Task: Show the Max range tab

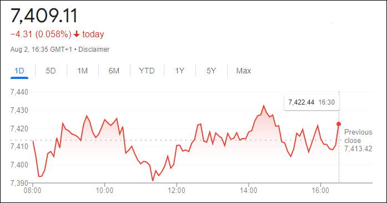Action: 243,71
